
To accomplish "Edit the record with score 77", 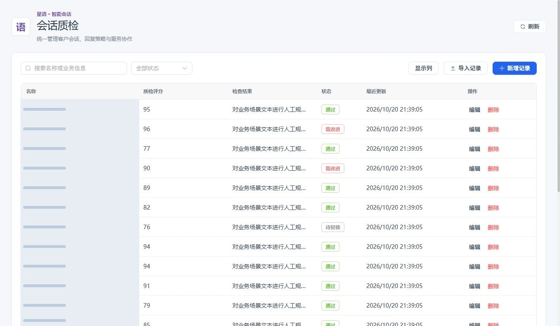I will [475, 149].
